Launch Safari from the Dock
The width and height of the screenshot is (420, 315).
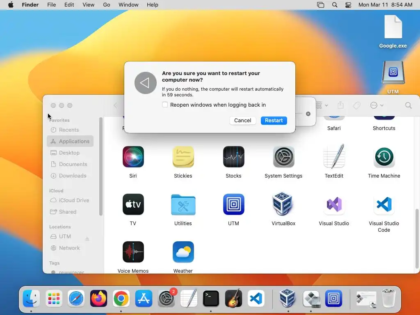tap(76, 299)
